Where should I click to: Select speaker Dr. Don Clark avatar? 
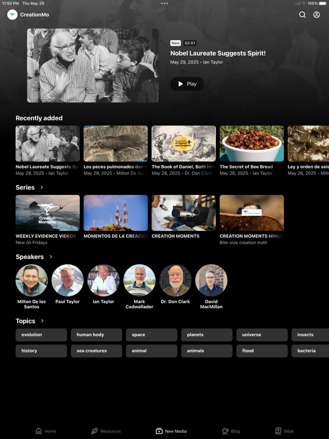pos(175,280)
